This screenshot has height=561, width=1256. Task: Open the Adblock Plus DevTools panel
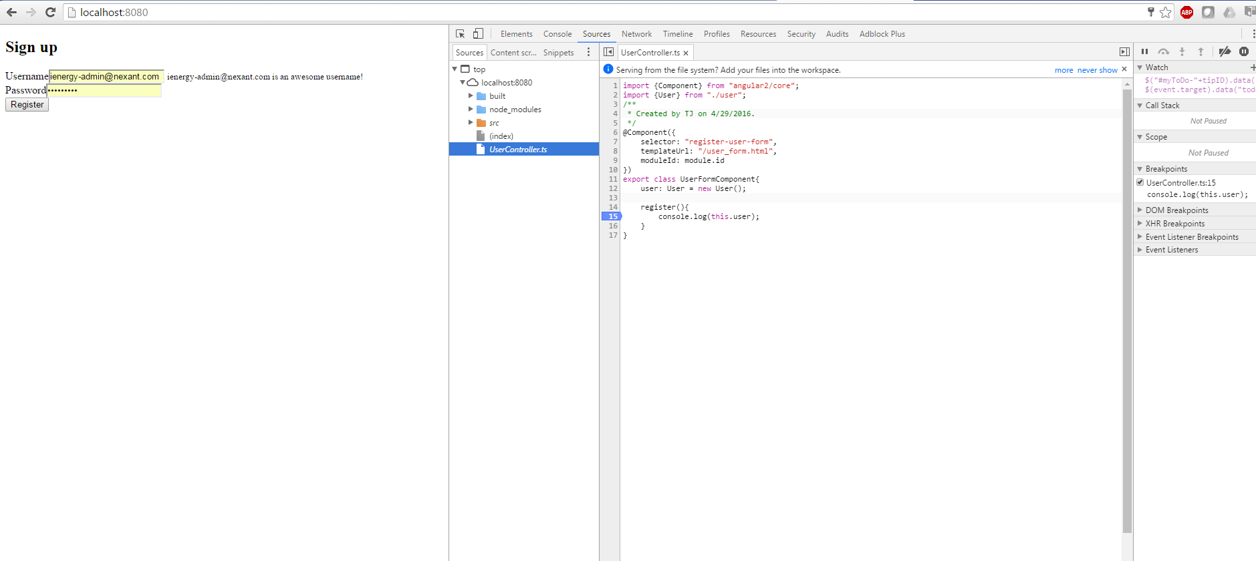tap(882, 34)
